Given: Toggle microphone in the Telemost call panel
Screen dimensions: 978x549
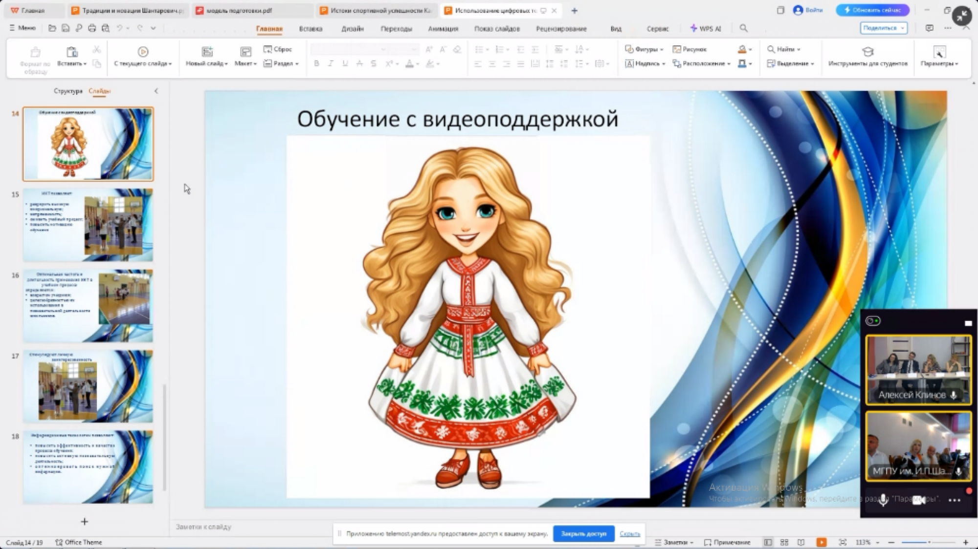Looking at the screenshot, I should pos(883,500).
